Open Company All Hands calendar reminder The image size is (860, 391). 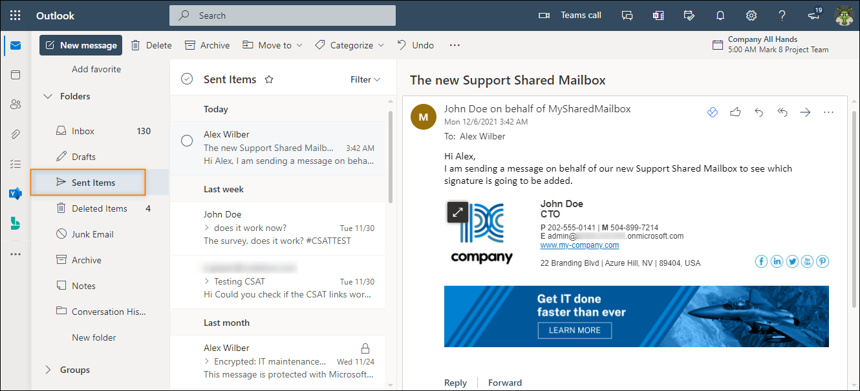coord(770,45)
